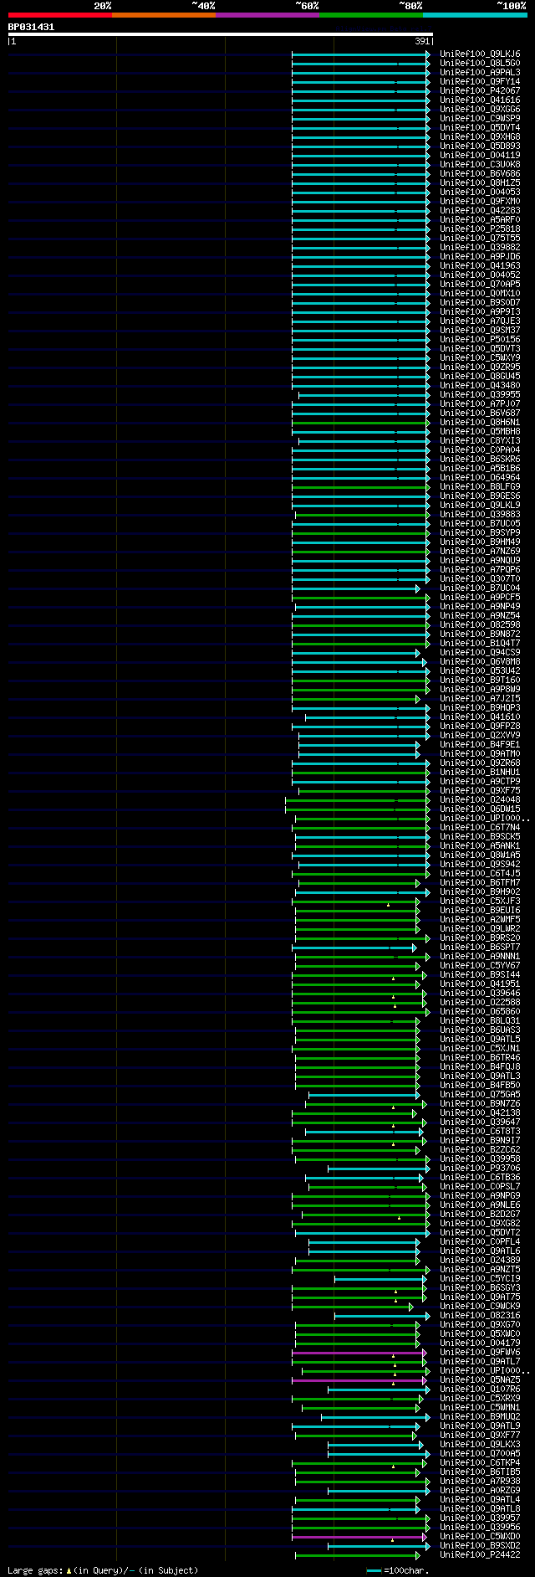Open hit UniRef100_B9S0D7
Viewport: 535px width, 1577px height.
pos(480,302)
